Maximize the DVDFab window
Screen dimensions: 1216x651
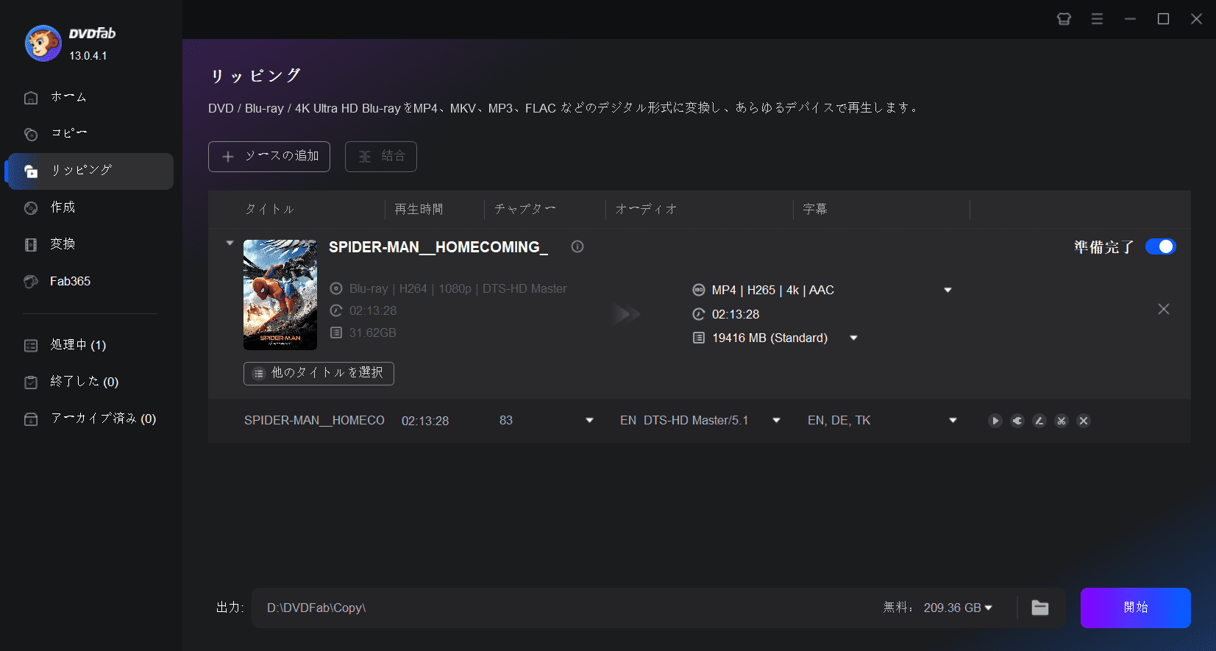(x=1163, y=19)
